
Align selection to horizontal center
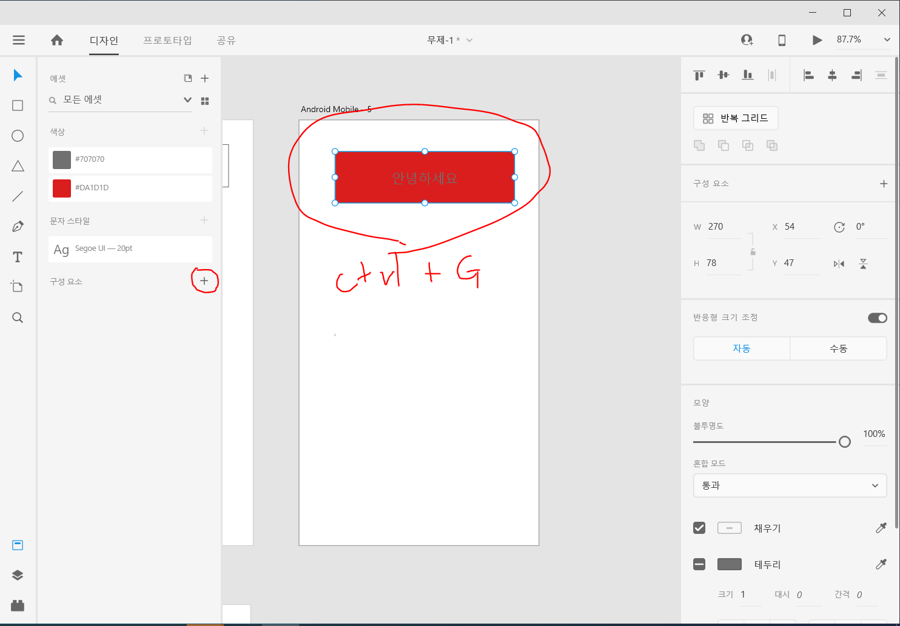(832, 75)
